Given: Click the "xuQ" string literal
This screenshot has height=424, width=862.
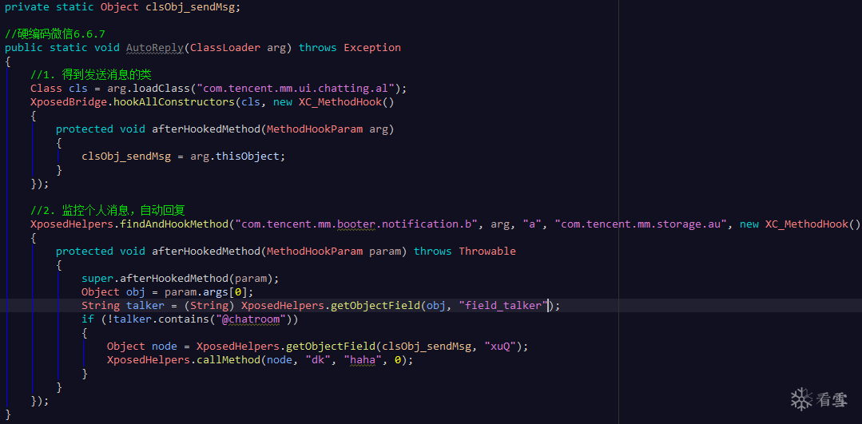Looking at the screenshot, I should [500, 346].
